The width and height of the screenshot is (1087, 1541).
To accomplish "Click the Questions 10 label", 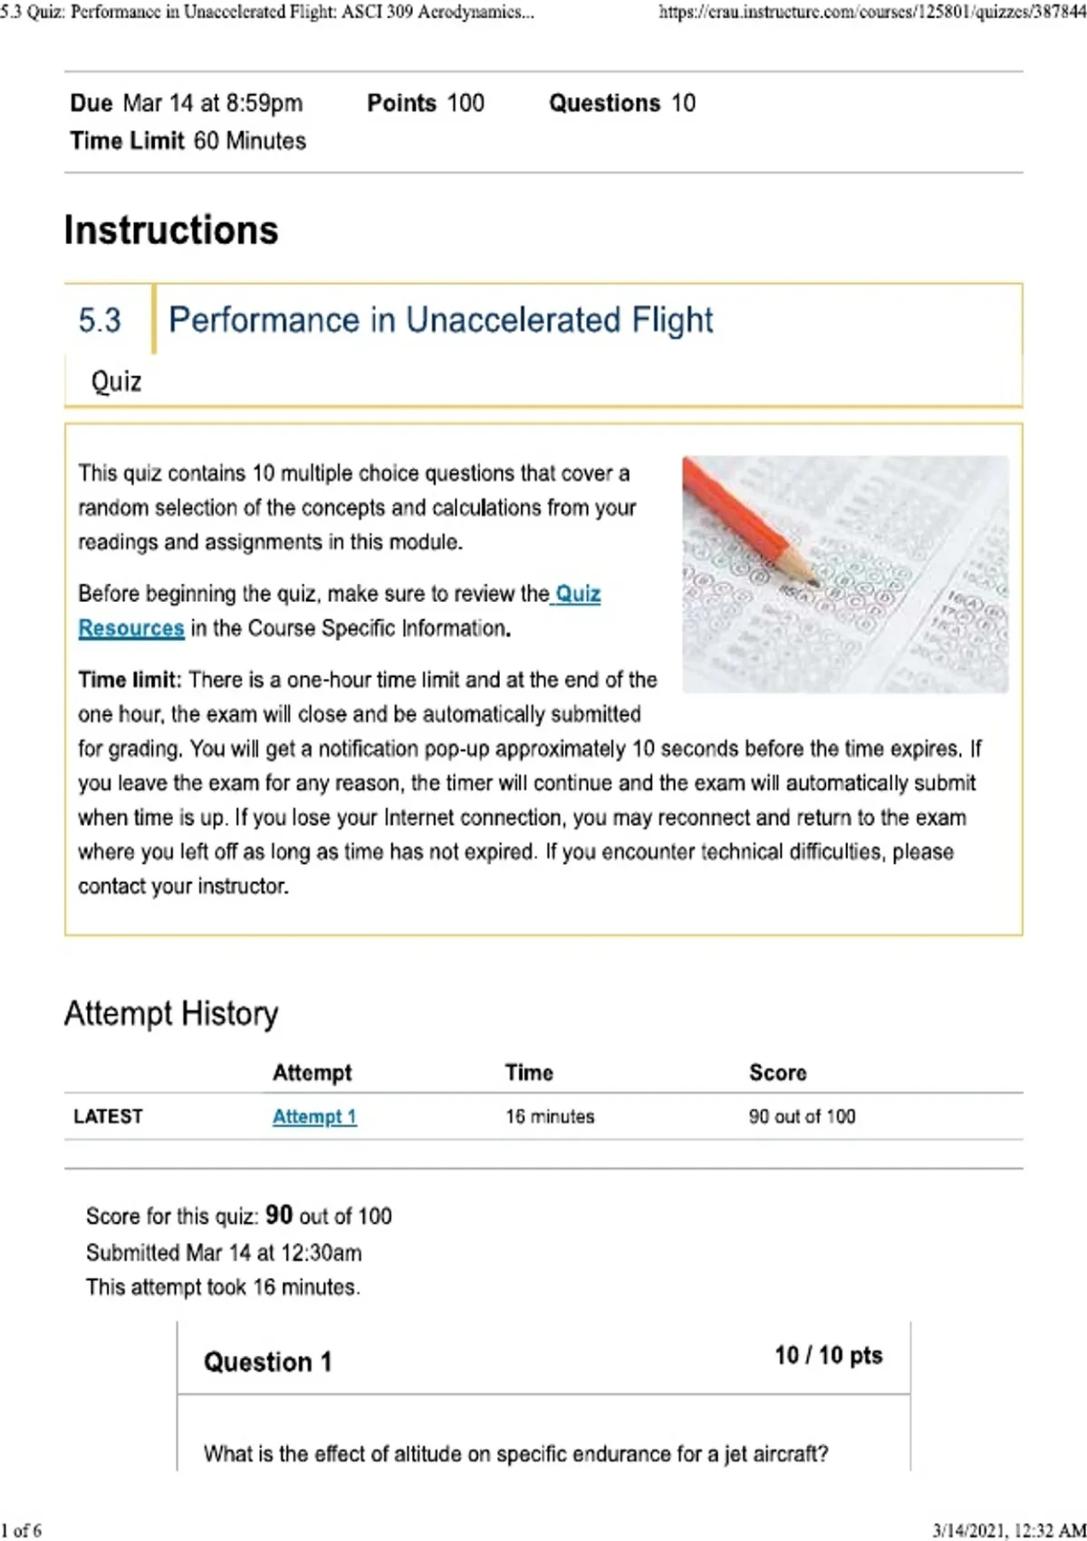I will [622, 103].
